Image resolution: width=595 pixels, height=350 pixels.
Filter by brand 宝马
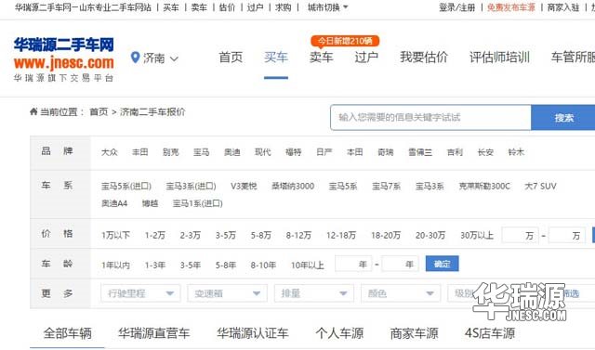tap(202, 152)
